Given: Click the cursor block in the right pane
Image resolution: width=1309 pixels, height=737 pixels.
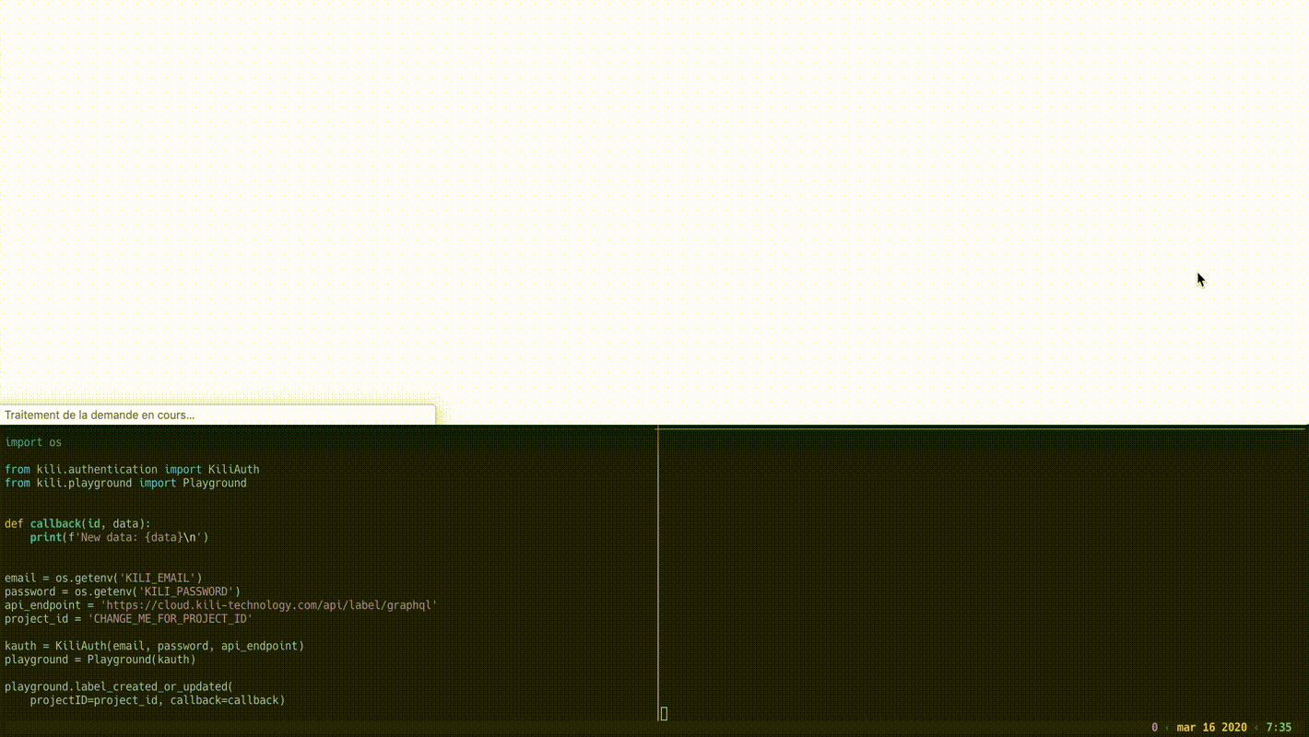Looking at the screenshot, I should [663, 712].
